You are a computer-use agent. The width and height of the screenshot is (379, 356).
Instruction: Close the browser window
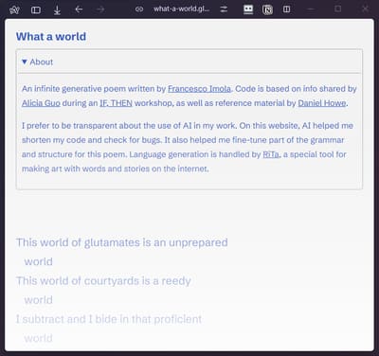[x=365, y=9]
